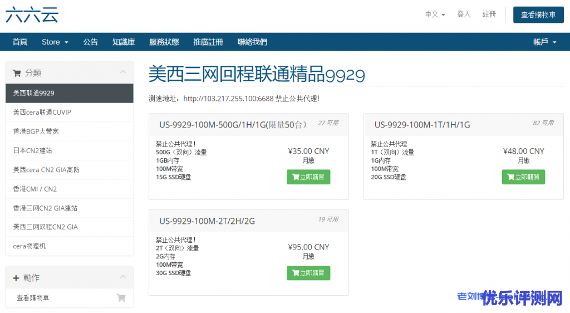Buy the US-9929-100M-2T plan for ¥95
This screenshot has height=313, width=570.
click(308, 273)
